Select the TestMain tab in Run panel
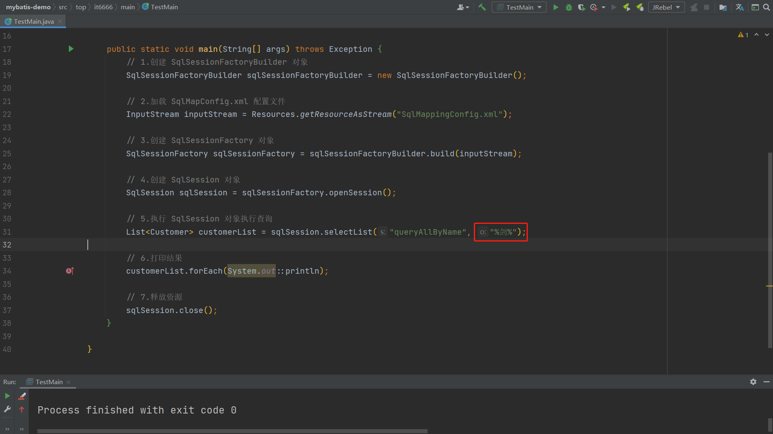 click(x=49, y=382)
